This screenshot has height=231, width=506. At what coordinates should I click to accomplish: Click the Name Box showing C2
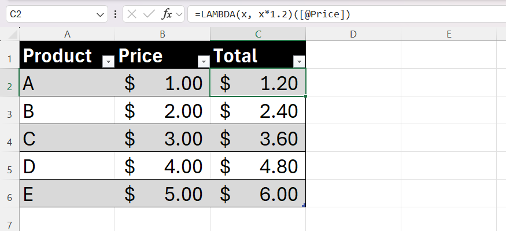tap(57, 14)
